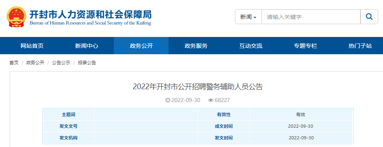This screenshot has width=383, height=147.
Task: Click the eye icon for view count
Action: click(211, 100)
